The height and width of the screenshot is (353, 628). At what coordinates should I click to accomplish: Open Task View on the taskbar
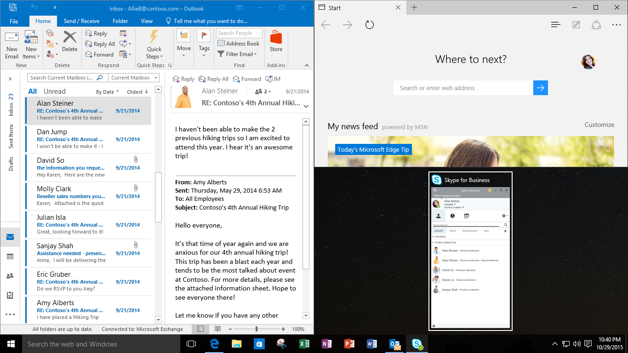pos(191,344)
